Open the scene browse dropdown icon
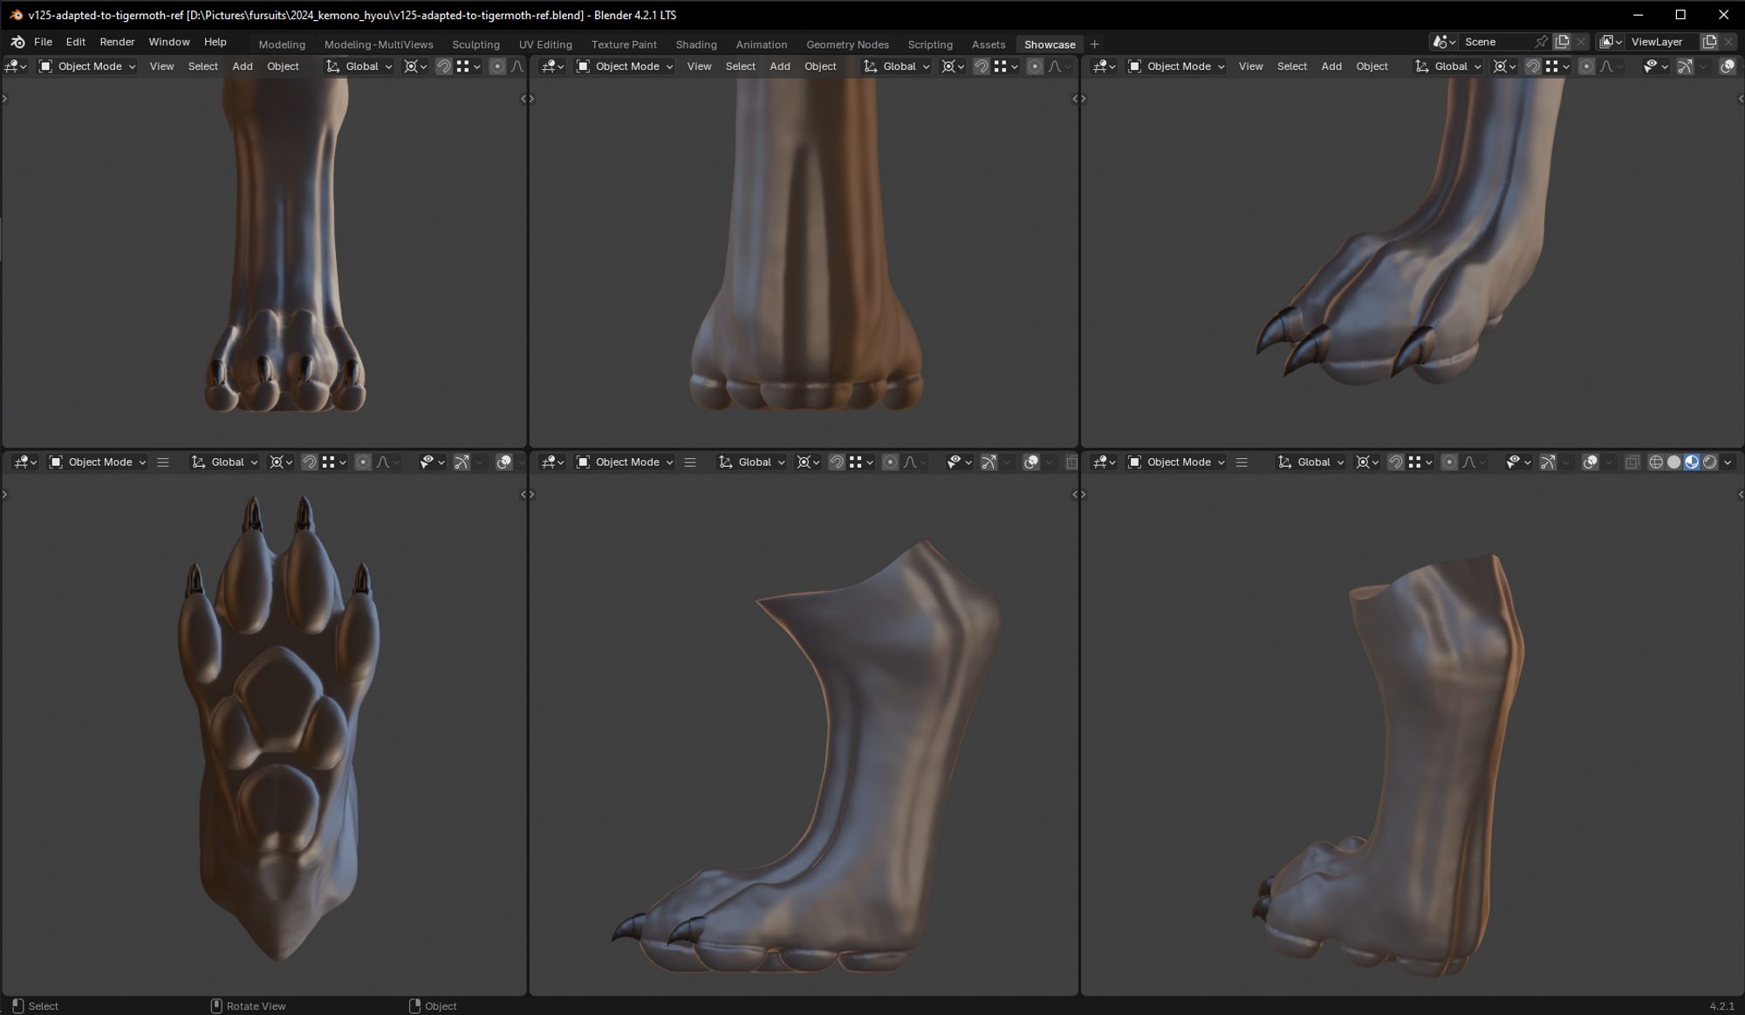Image resolution: width=1745 pixels, height=1015 pixels. pos(1444,42)
